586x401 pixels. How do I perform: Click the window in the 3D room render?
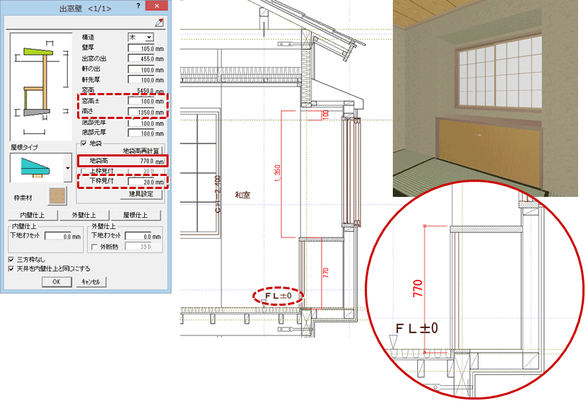click(x=498, y=72)
